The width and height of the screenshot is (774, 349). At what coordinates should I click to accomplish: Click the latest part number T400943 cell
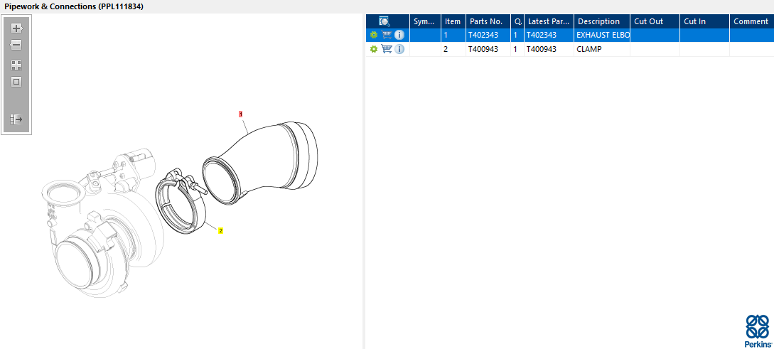(x=549, y=49)
